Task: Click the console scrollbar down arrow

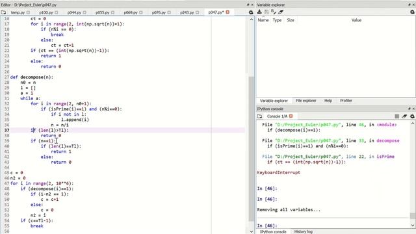Action: (413, 226)
